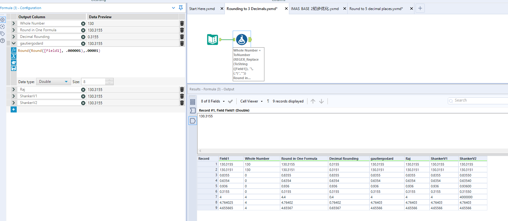Save the expression with the floppy disk icon
Image resolution: width=508 pixels, height=221 pixels.
pyautogui.click(x=14, y=68)
